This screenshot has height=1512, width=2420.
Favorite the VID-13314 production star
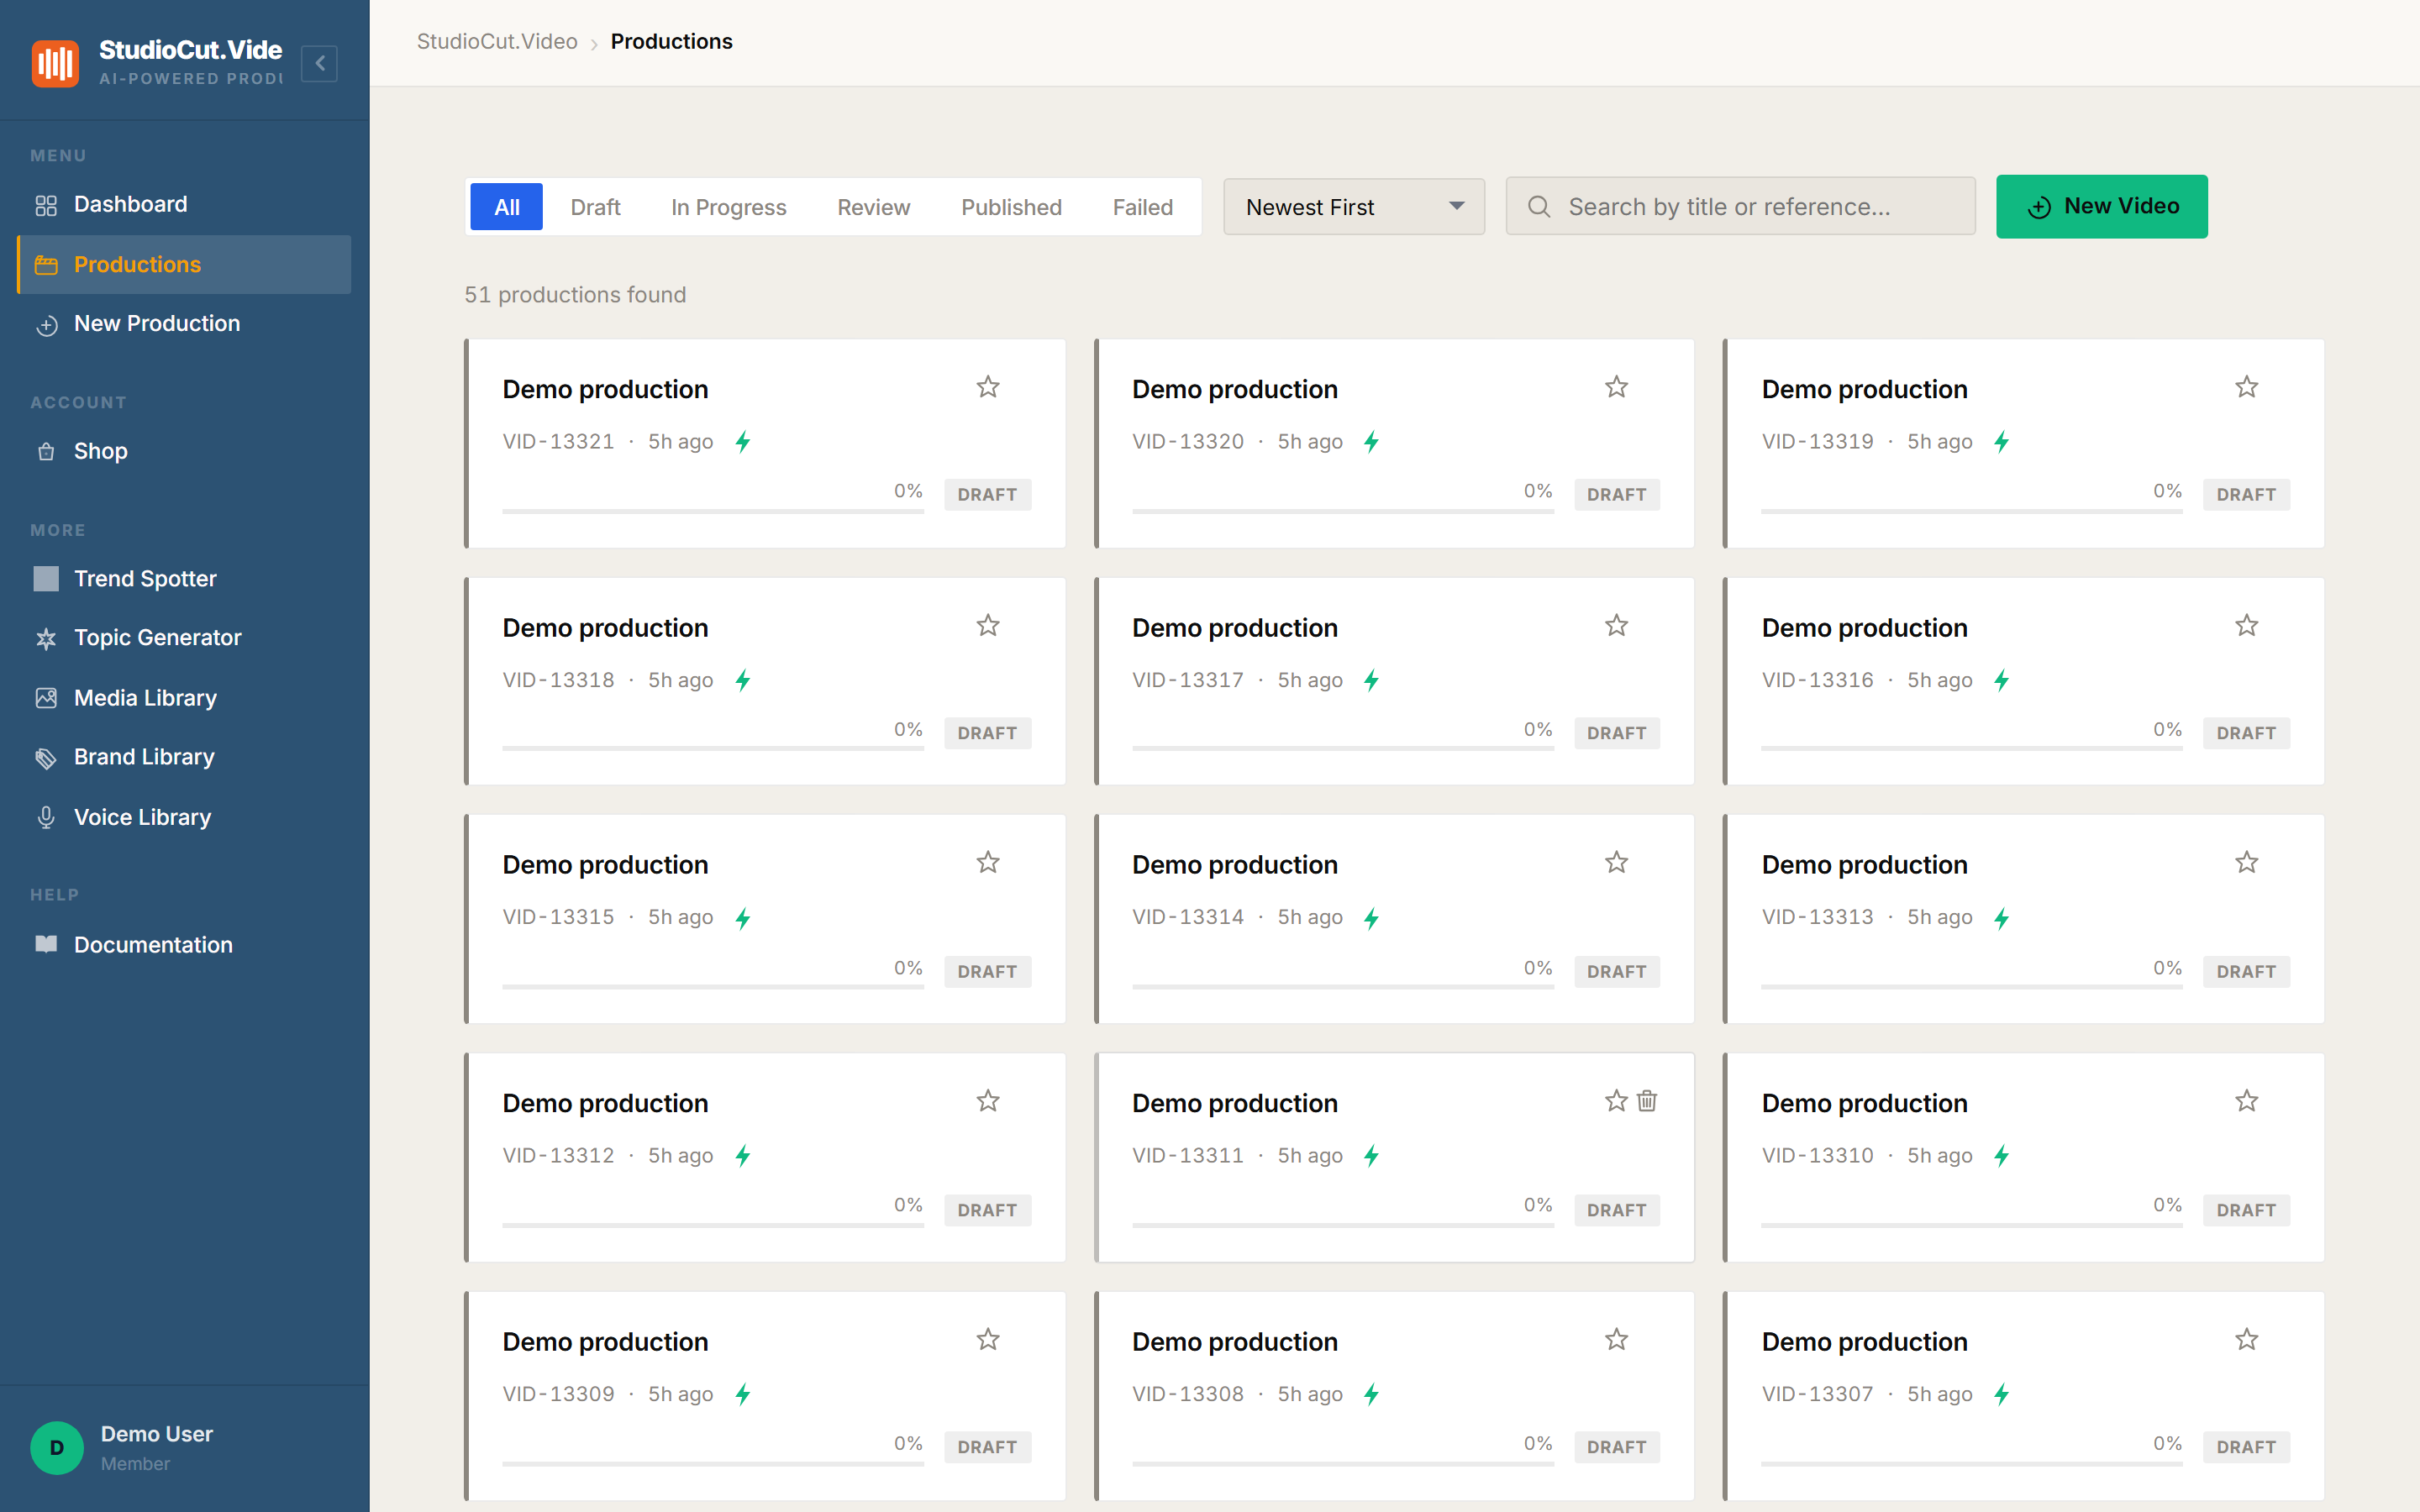(x=1617, y=863)
